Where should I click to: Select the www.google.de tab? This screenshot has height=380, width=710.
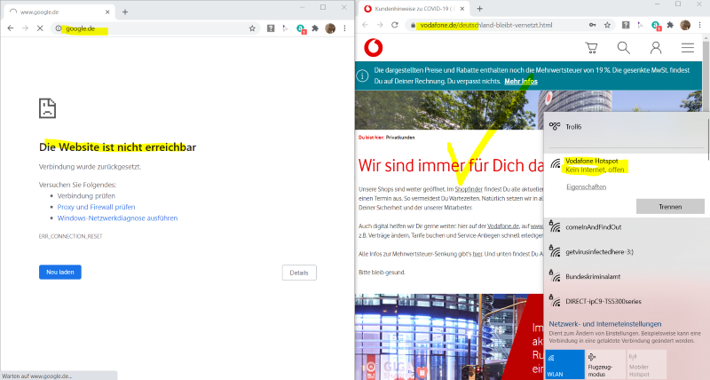click(59, 12)
